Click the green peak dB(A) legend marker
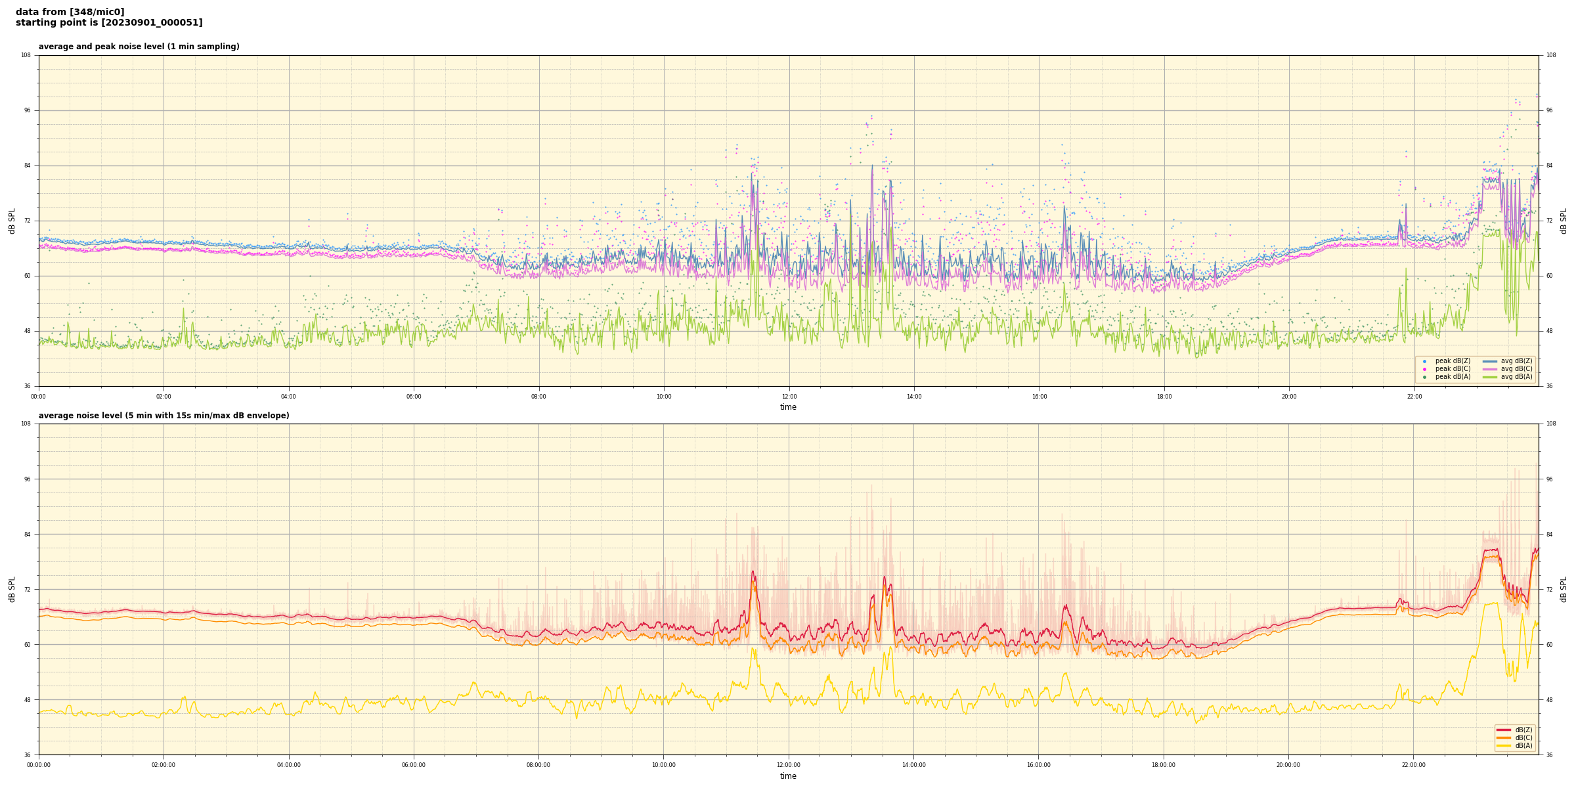 coord(1424,377)
